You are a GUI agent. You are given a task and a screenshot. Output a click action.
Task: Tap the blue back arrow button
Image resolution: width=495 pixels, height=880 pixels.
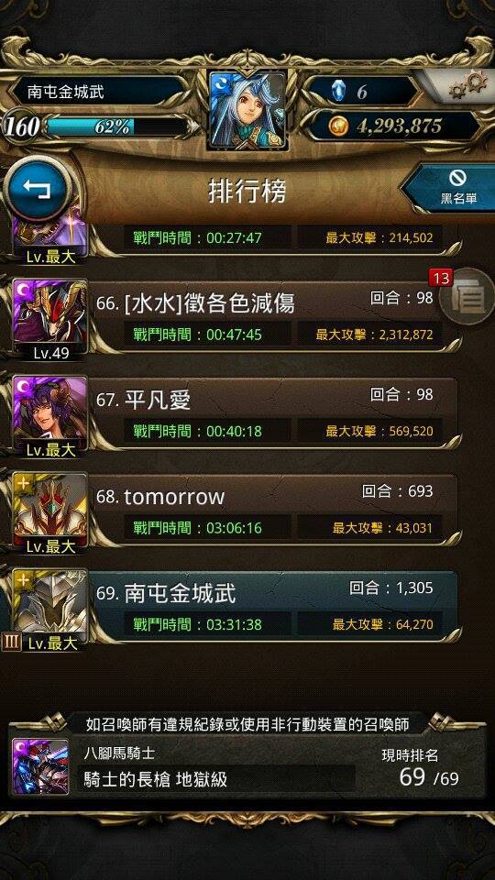(38, 191)
